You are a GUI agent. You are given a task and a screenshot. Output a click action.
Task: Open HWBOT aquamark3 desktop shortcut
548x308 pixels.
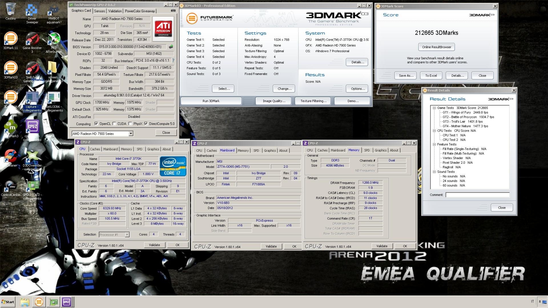[54, 14]
